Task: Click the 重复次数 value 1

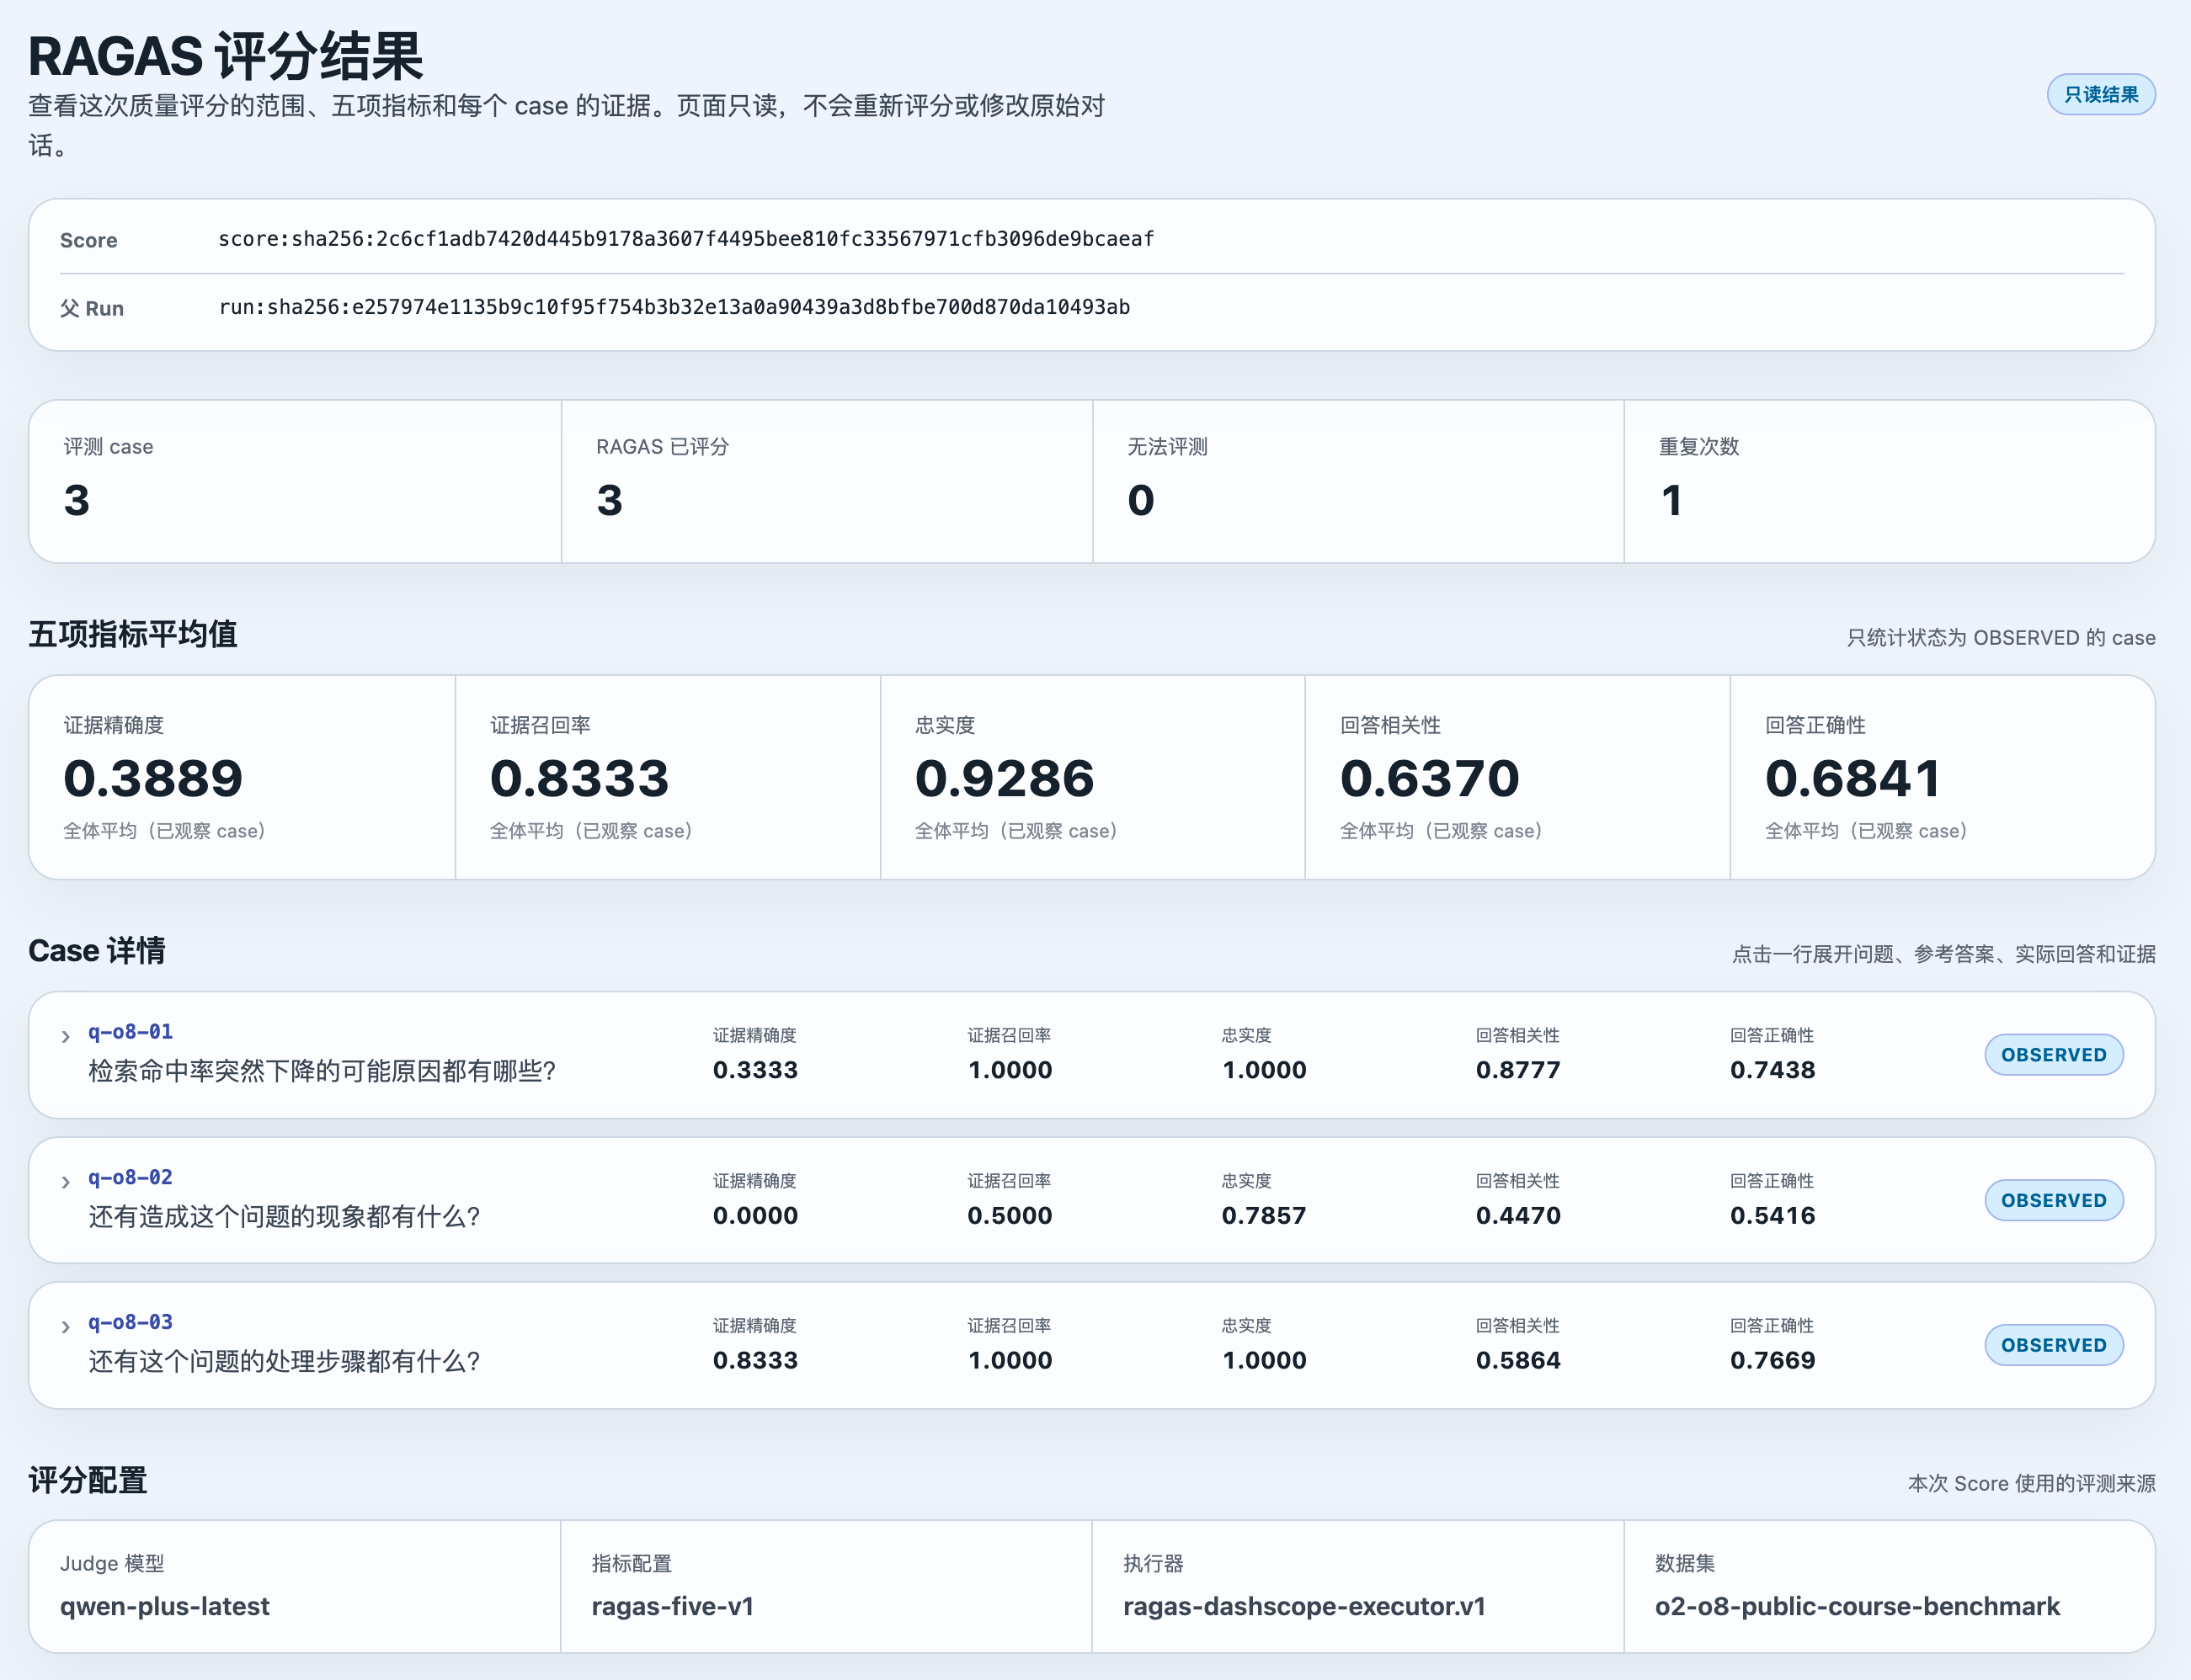Action: 1671,500
